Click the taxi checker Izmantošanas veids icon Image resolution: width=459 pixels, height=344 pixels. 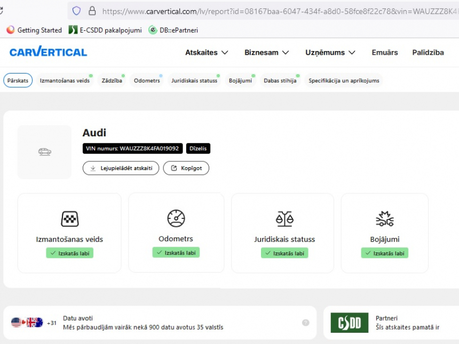(70, 219)
